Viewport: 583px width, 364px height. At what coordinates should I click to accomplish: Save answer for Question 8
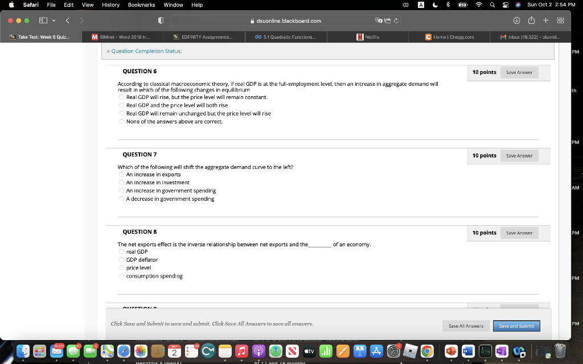[519, 233]
